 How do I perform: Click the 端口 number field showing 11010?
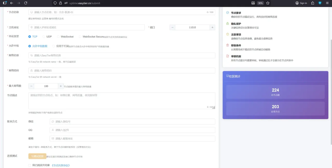[x=192, y=27]
